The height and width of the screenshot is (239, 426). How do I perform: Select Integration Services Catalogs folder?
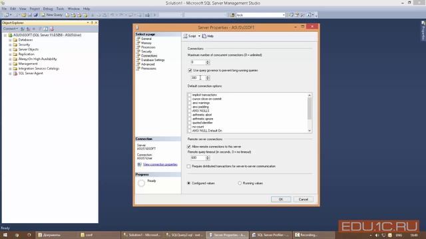pos(36,68)
